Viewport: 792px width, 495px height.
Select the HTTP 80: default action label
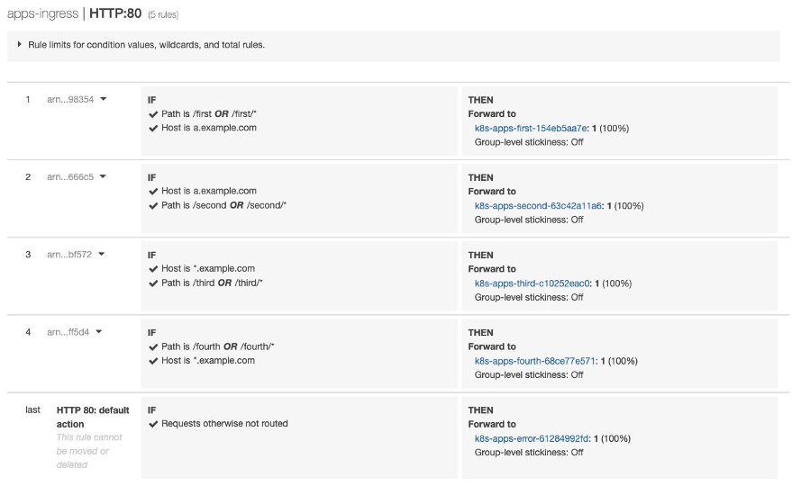[93, 417]
